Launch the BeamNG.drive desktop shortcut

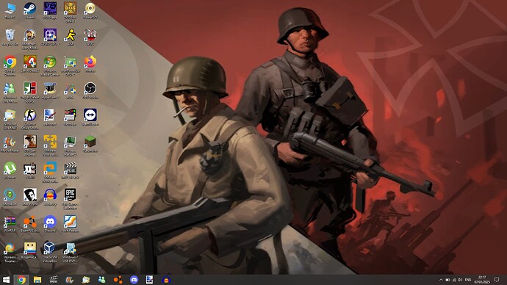pyautogui.click(x=29, y=223)
